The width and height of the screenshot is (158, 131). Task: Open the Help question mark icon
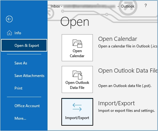pos(146,6)
